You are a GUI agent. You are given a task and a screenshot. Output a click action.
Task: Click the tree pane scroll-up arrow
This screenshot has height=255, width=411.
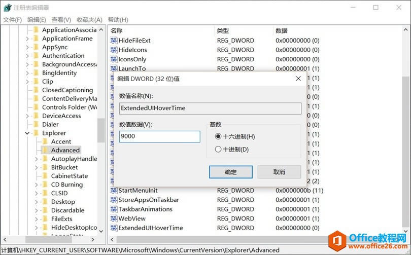pos(101,30)
